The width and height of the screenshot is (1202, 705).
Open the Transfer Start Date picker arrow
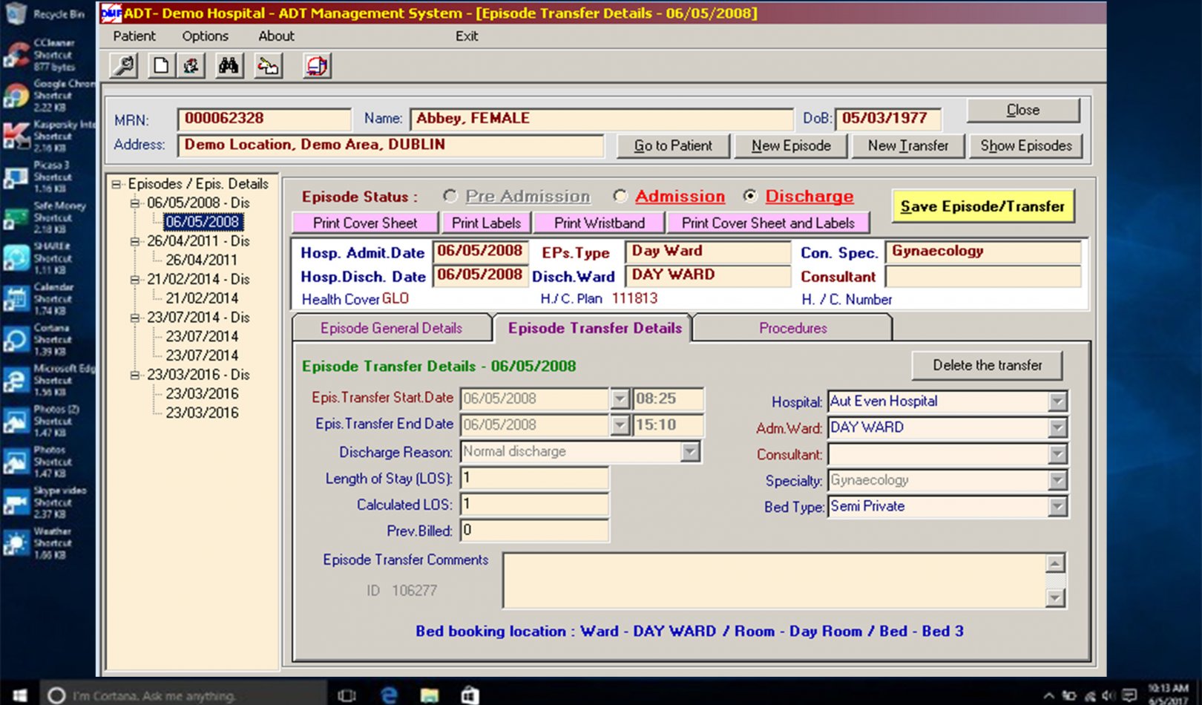(x=620, y=399)
